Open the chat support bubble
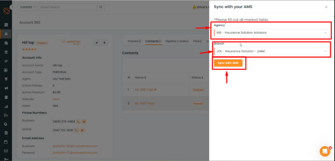Screen dimensions: 335x161 (325, 151)
